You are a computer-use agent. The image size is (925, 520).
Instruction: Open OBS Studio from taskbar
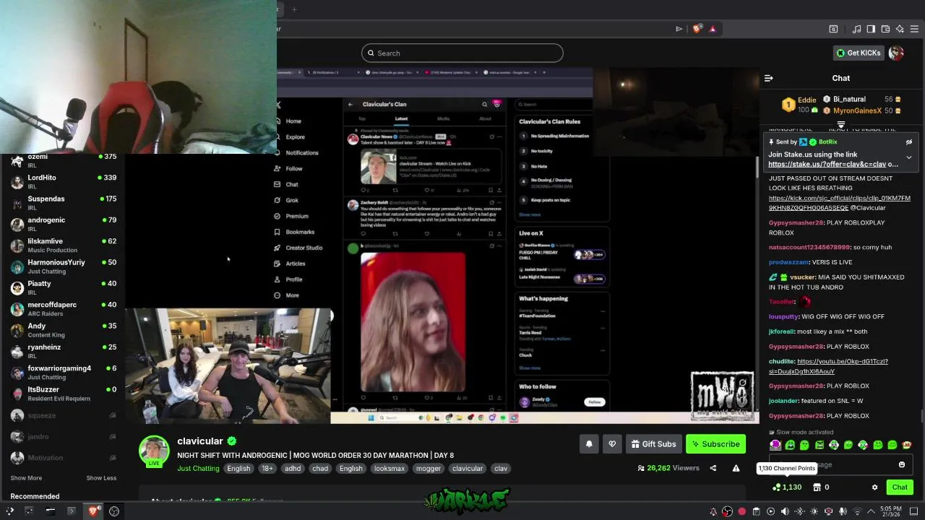tap(114, 511)
